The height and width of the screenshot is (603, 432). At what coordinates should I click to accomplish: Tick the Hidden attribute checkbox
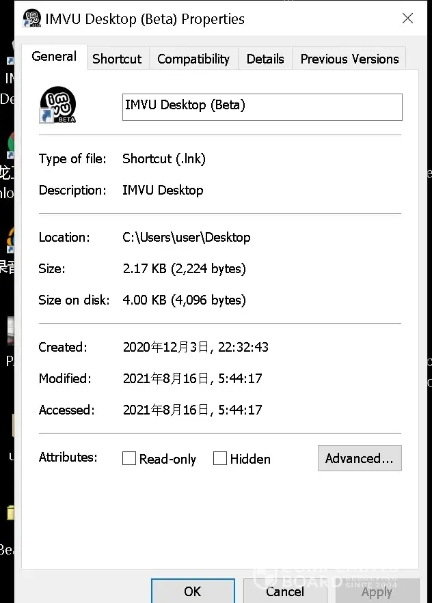[220, 459]
